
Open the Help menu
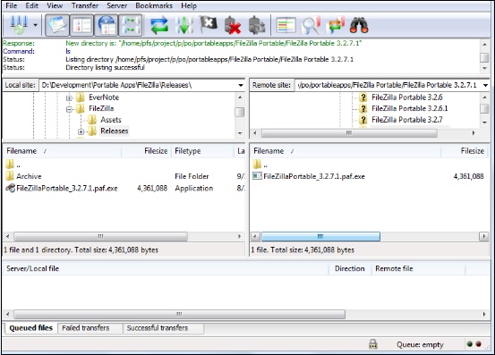(189, 5)
